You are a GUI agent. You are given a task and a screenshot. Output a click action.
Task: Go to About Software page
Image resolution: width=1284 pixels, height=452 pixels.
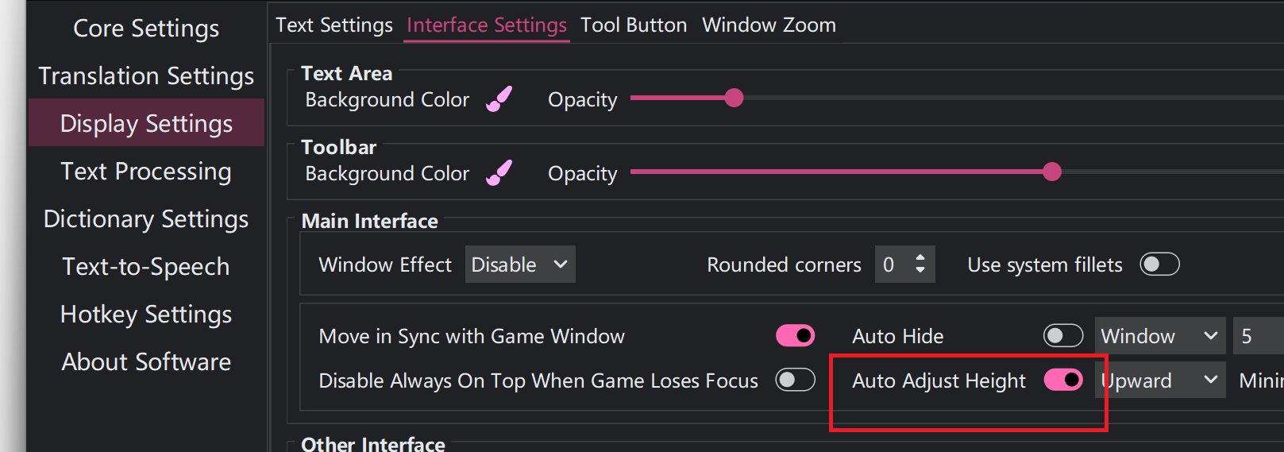click(x=146, y=362)
